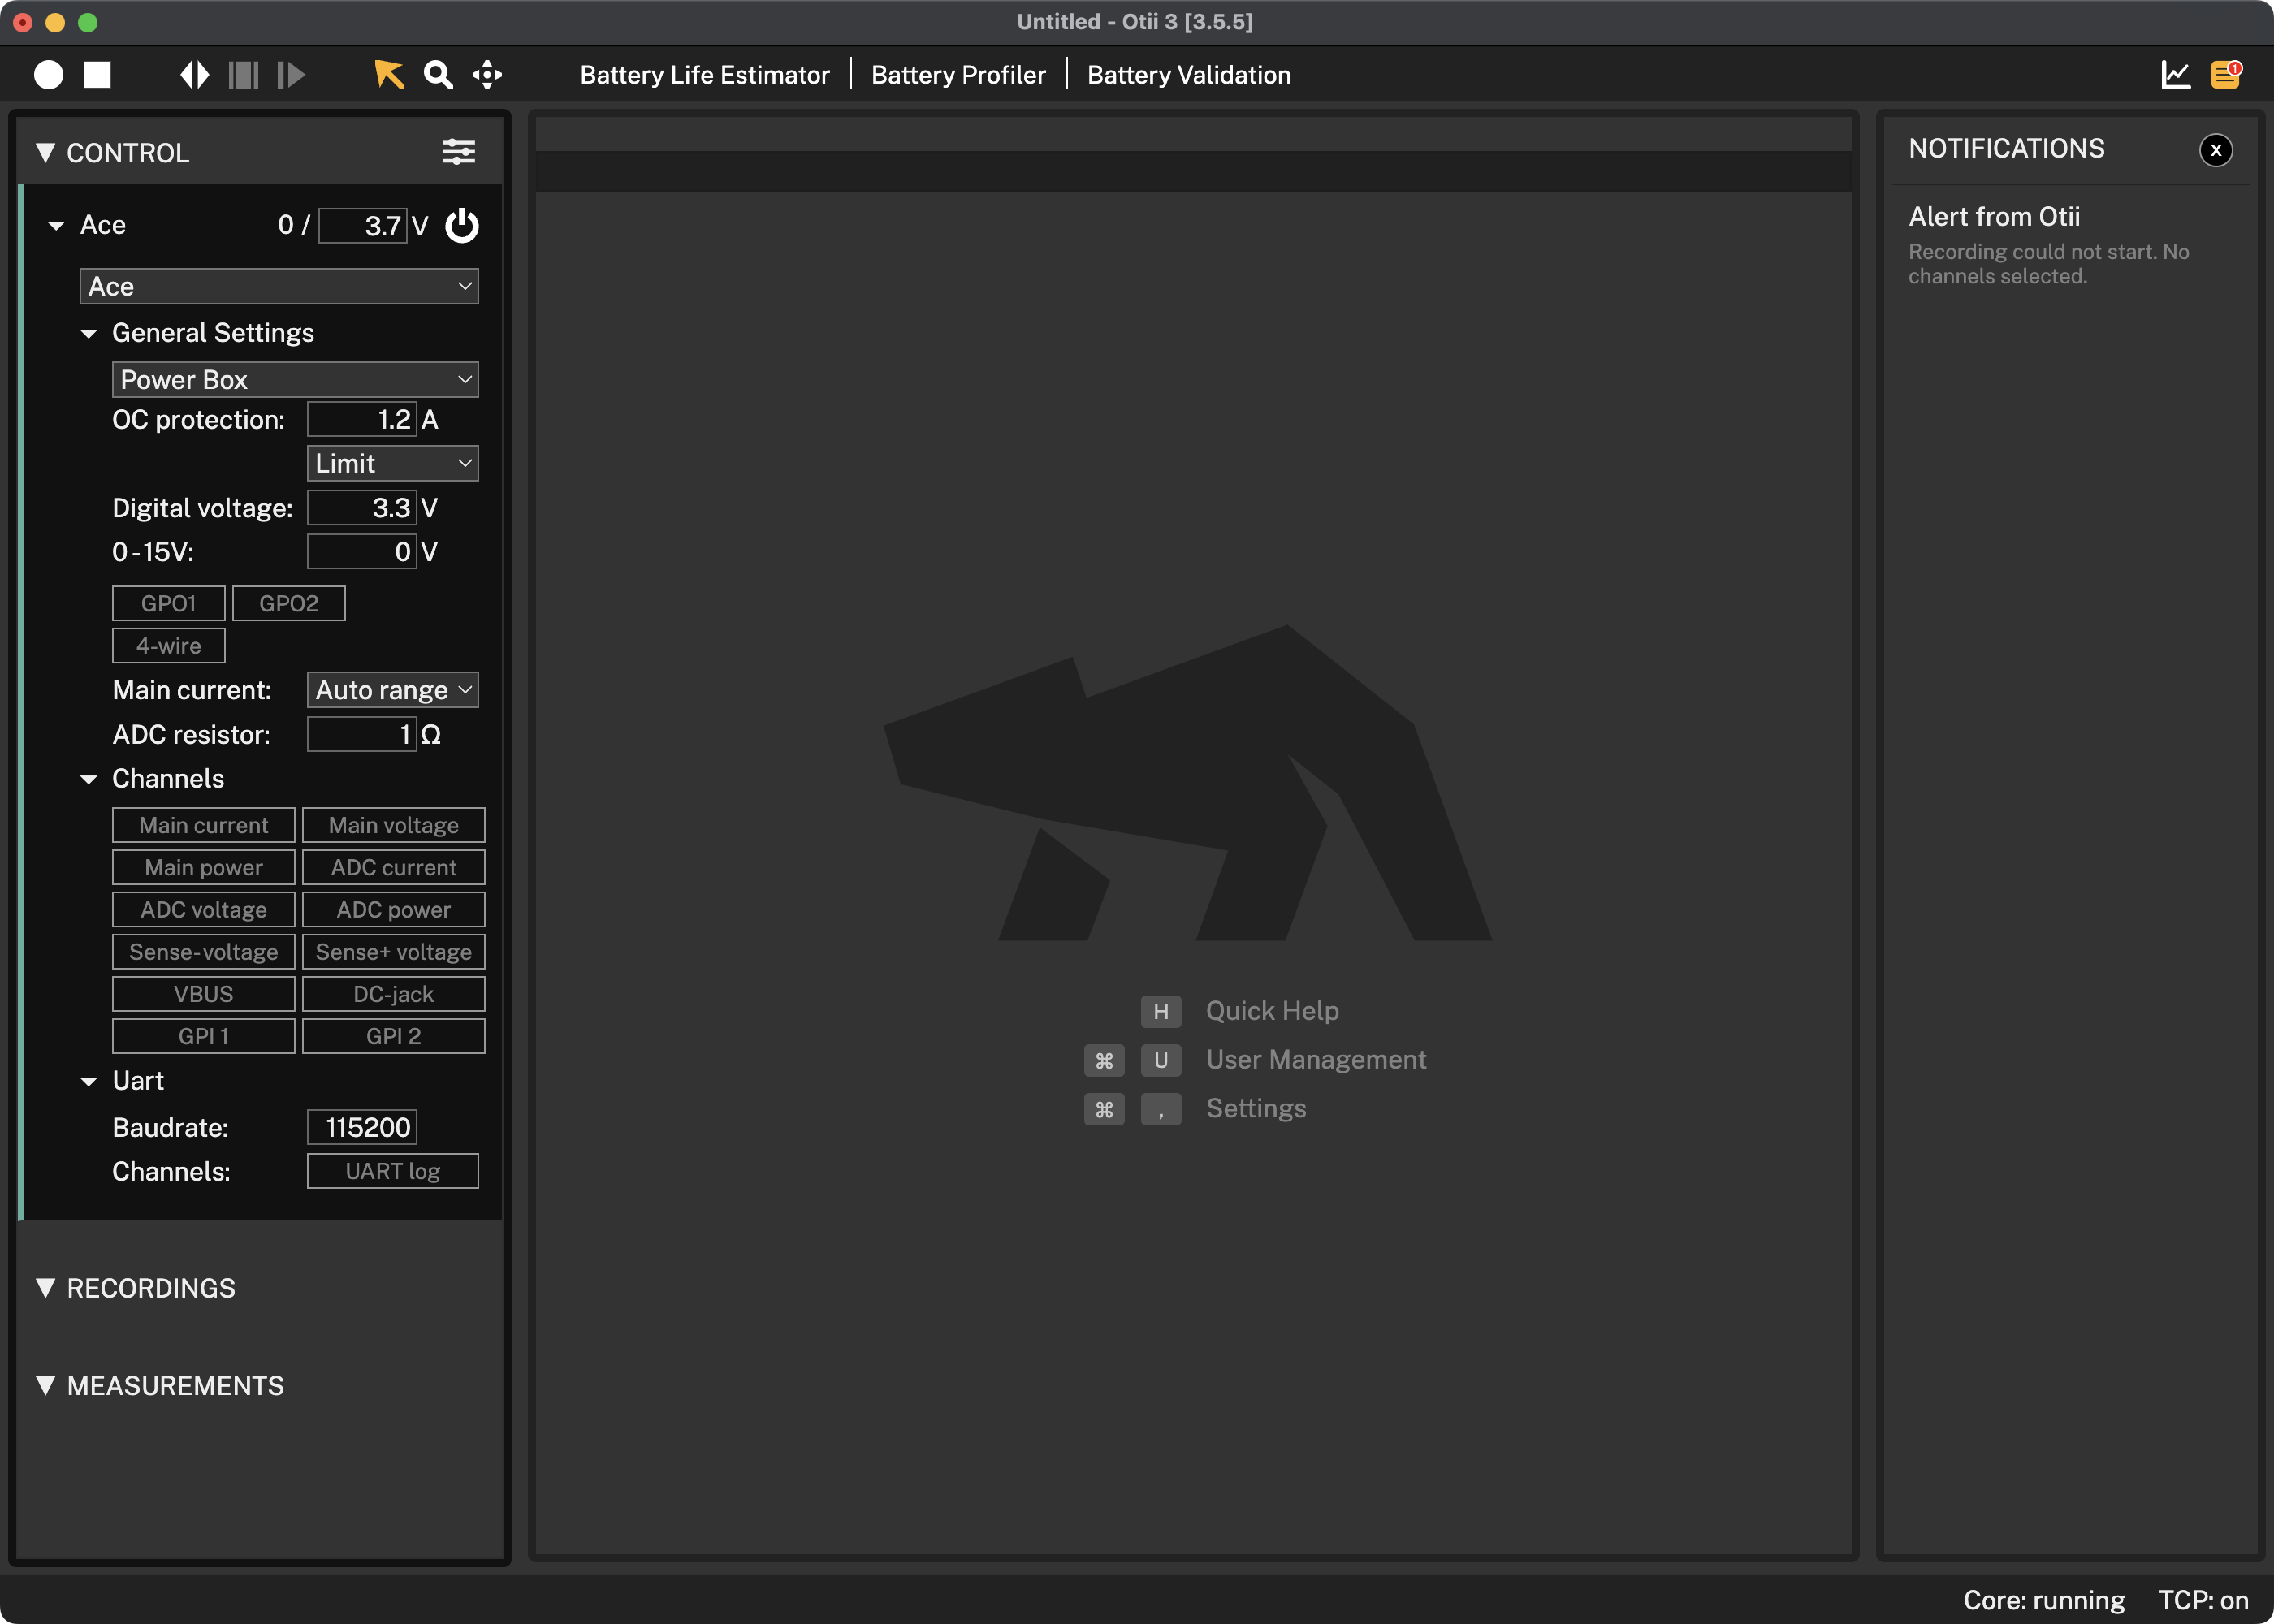Enable the ADC power channel
2274x1624 pixels.
pyautogui.click(x=394, y=909)
